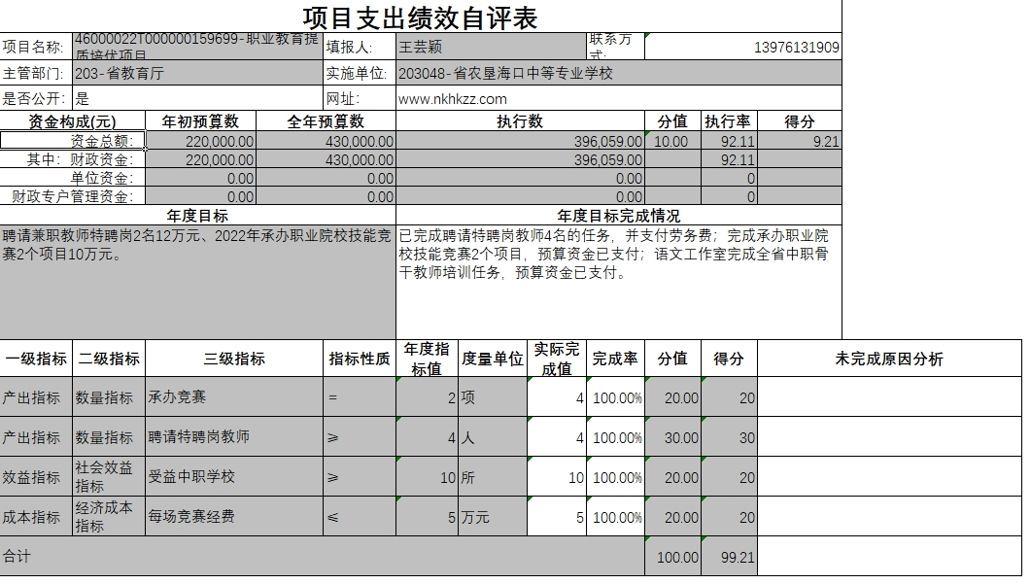The image size is (1031, 584).
Task: Select the phone number 13976131909
Action: 743,47
